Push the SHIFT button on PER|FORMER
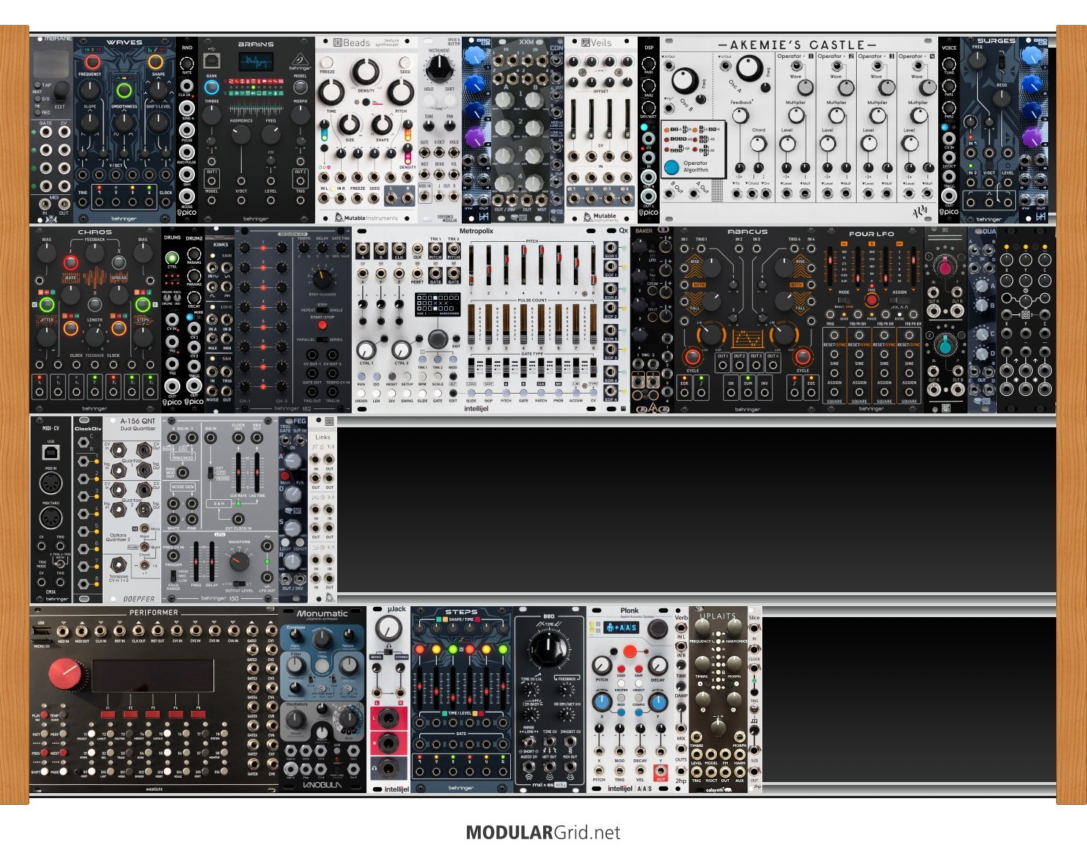Image resolution: width=1087 pixels, height=848 pixels. (x=45, y=772)
